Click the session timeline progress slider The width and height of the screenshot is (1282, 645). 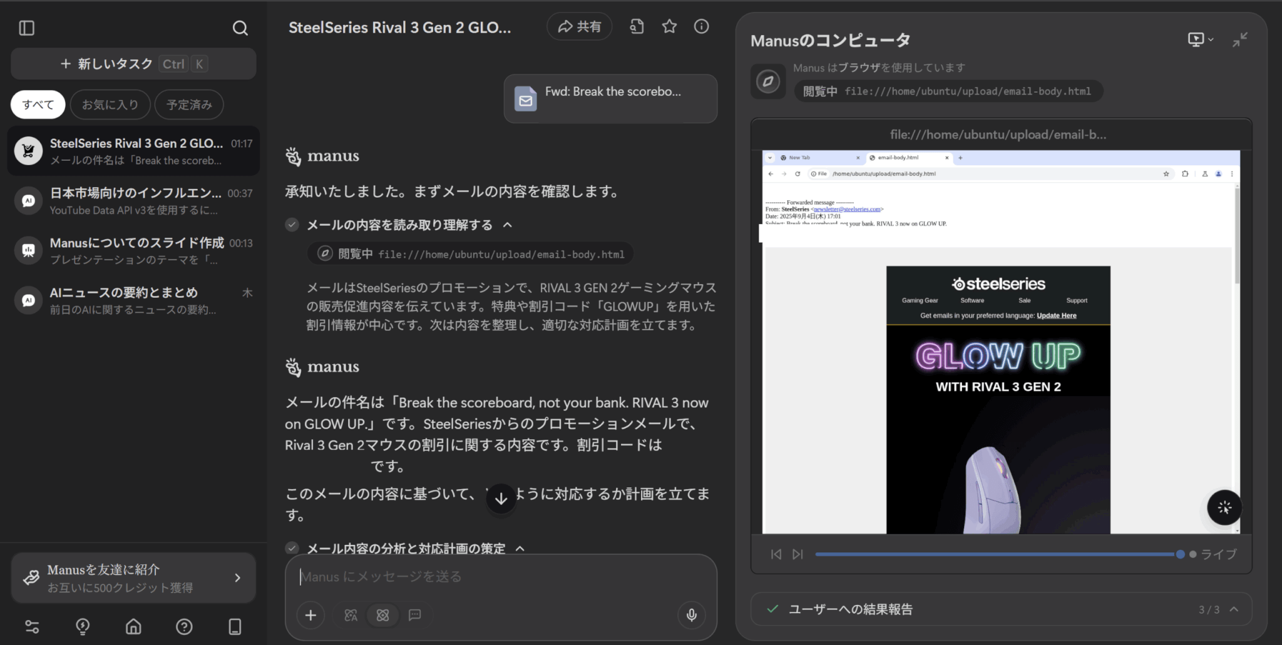point(1000,554)
